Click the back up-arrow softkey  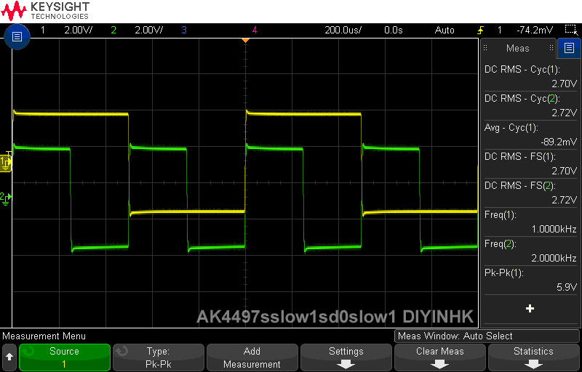point(9,357)
